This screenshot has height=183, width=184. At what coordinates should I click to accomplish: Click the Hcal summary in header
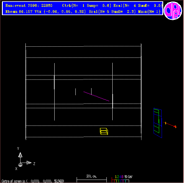coord(112,11)
